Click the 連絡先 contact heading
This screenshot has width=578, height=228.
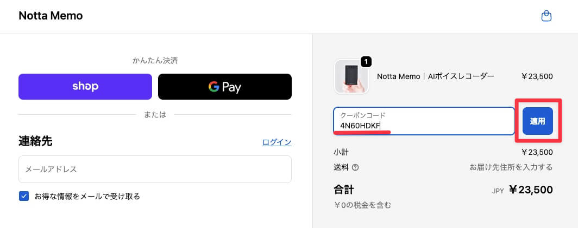35,142
